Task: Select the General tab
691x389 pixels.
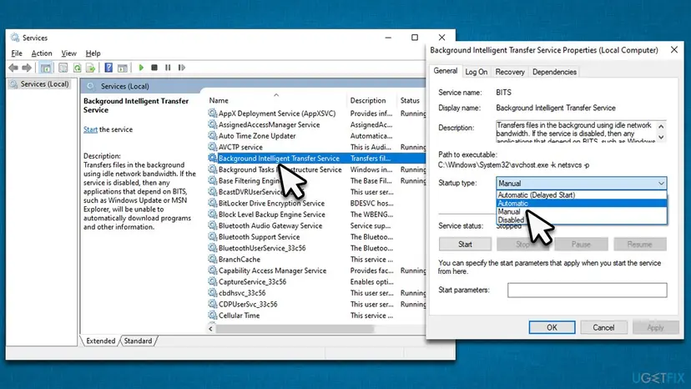Action: pyautogui.click(x=446, y=71)
